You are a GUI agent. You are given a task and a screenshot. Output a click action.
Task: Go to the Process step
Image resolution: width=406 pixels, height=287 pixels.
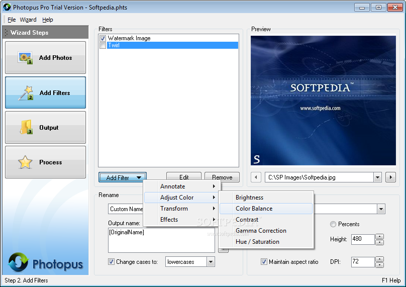pos(45,162)
